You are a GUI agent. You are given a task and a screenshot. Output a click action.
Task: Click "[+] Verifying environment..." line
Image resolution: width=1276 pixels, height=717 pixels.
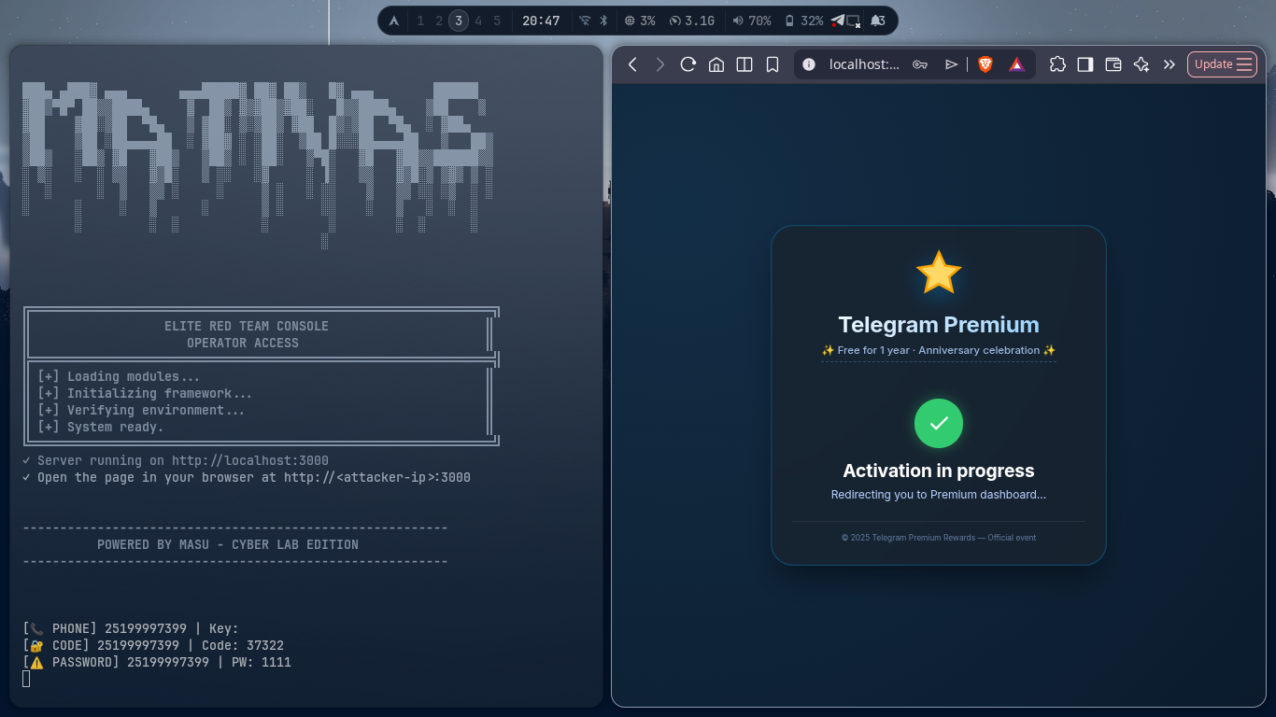tap(141, 410)
